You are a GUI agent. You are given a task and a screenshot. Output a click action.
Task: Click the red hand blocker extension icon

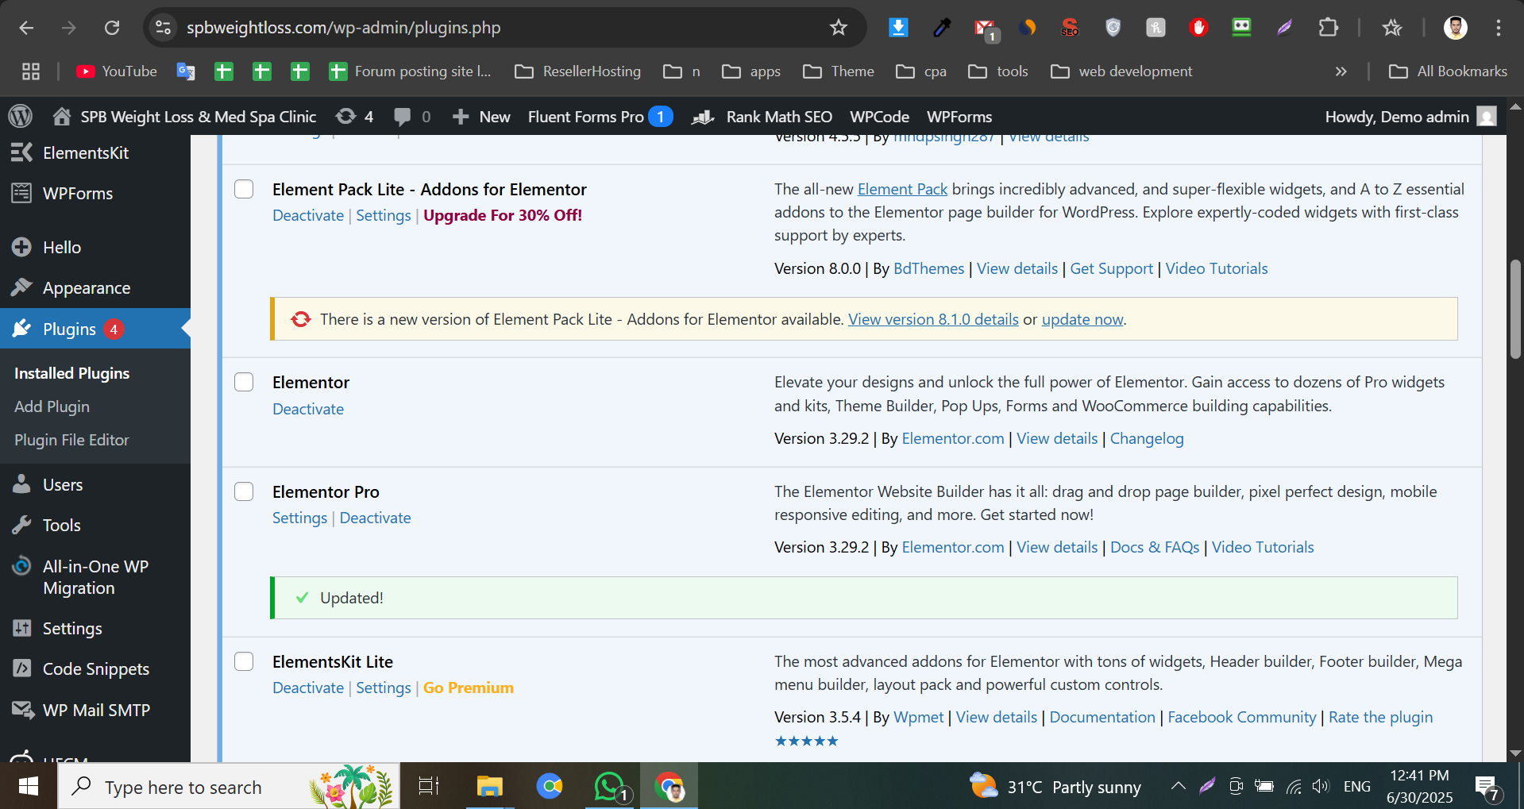(x=1198, y=28)
